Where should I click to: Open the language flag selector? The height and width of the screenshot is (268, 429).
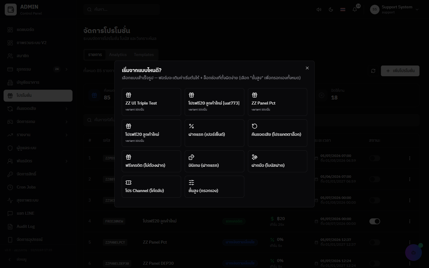(343, 10)
